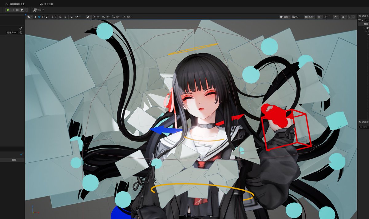This screenshot has width=369, height=219.
Task: Open 项目设置 project settings
Action: click(x=46, y=4)
